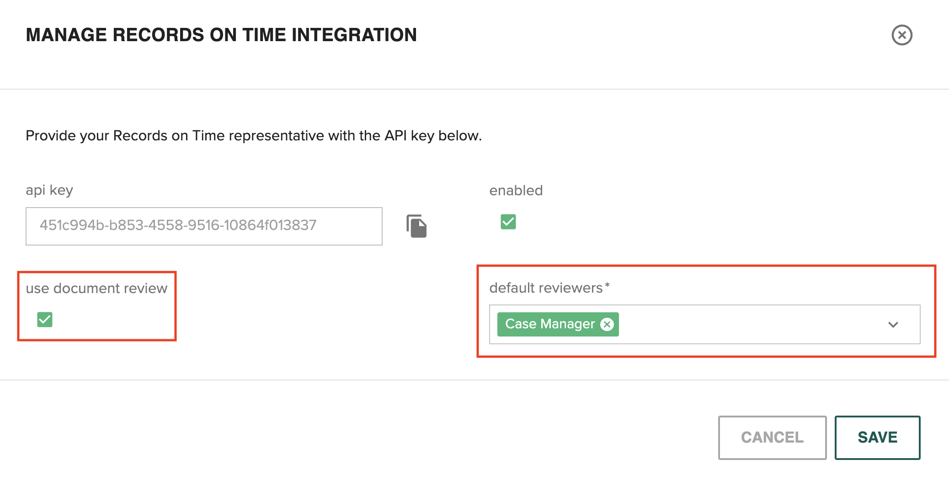Screen dimensions: 949x481
Task: Toggle the use document review checkbox
Action: (x=45, y=320)
